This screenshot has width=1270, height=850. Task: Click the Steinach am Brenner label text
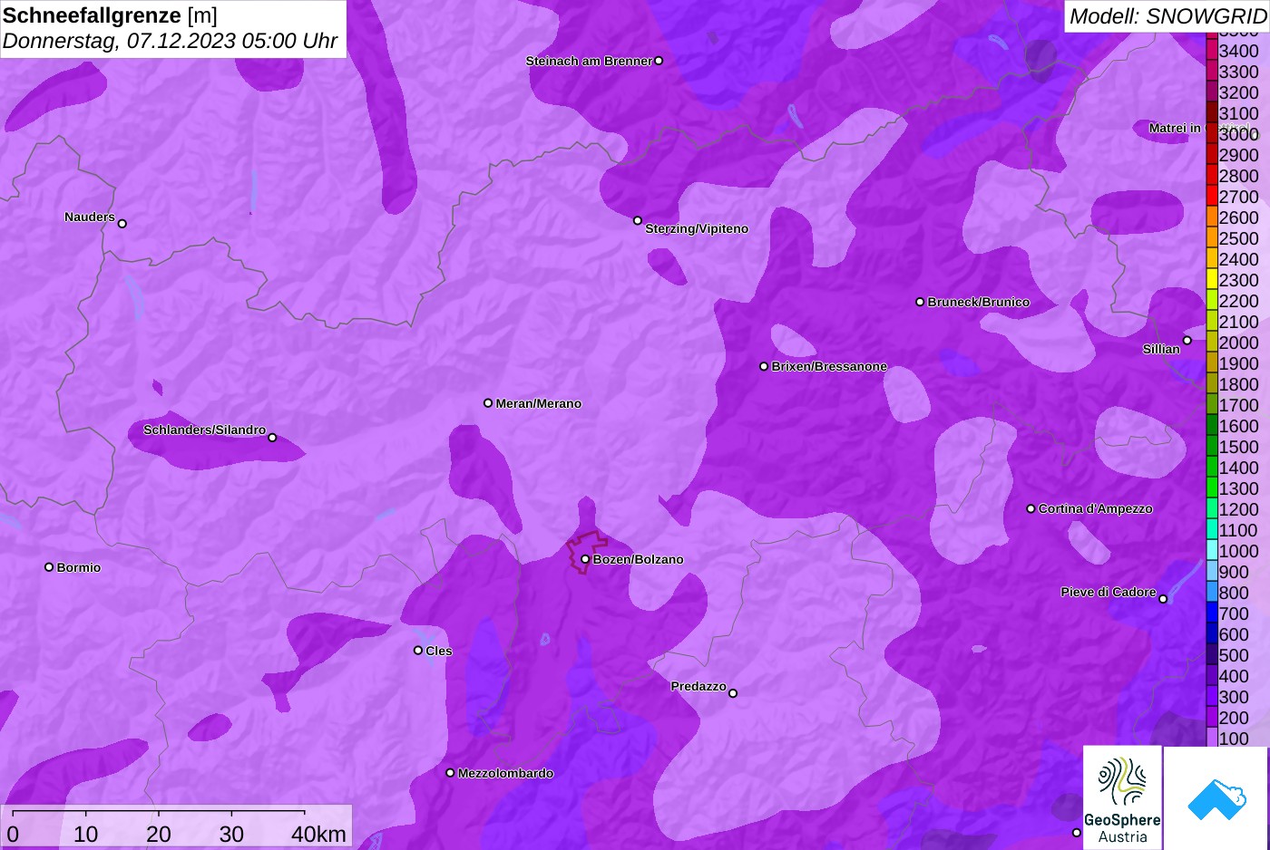point(589,61)
